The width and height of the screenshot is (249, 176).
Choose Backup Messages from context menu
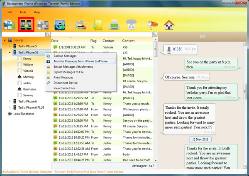pos(81,56)
